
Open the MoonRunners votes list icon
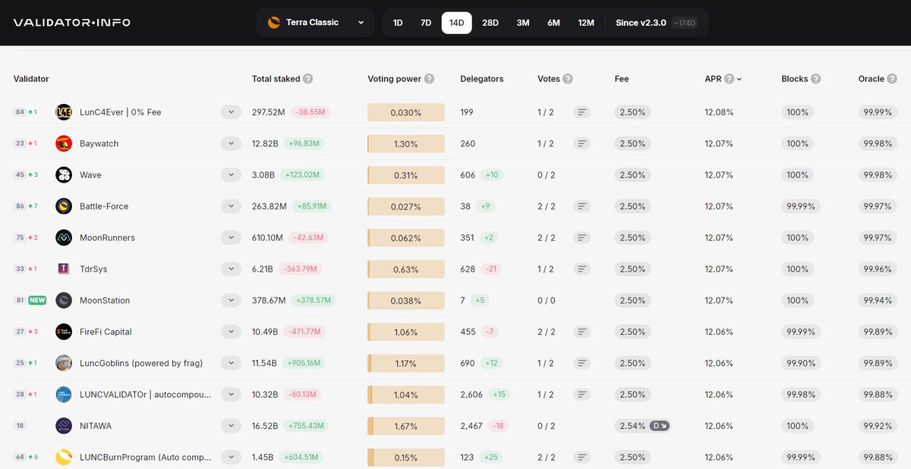[x=582, y=238]
